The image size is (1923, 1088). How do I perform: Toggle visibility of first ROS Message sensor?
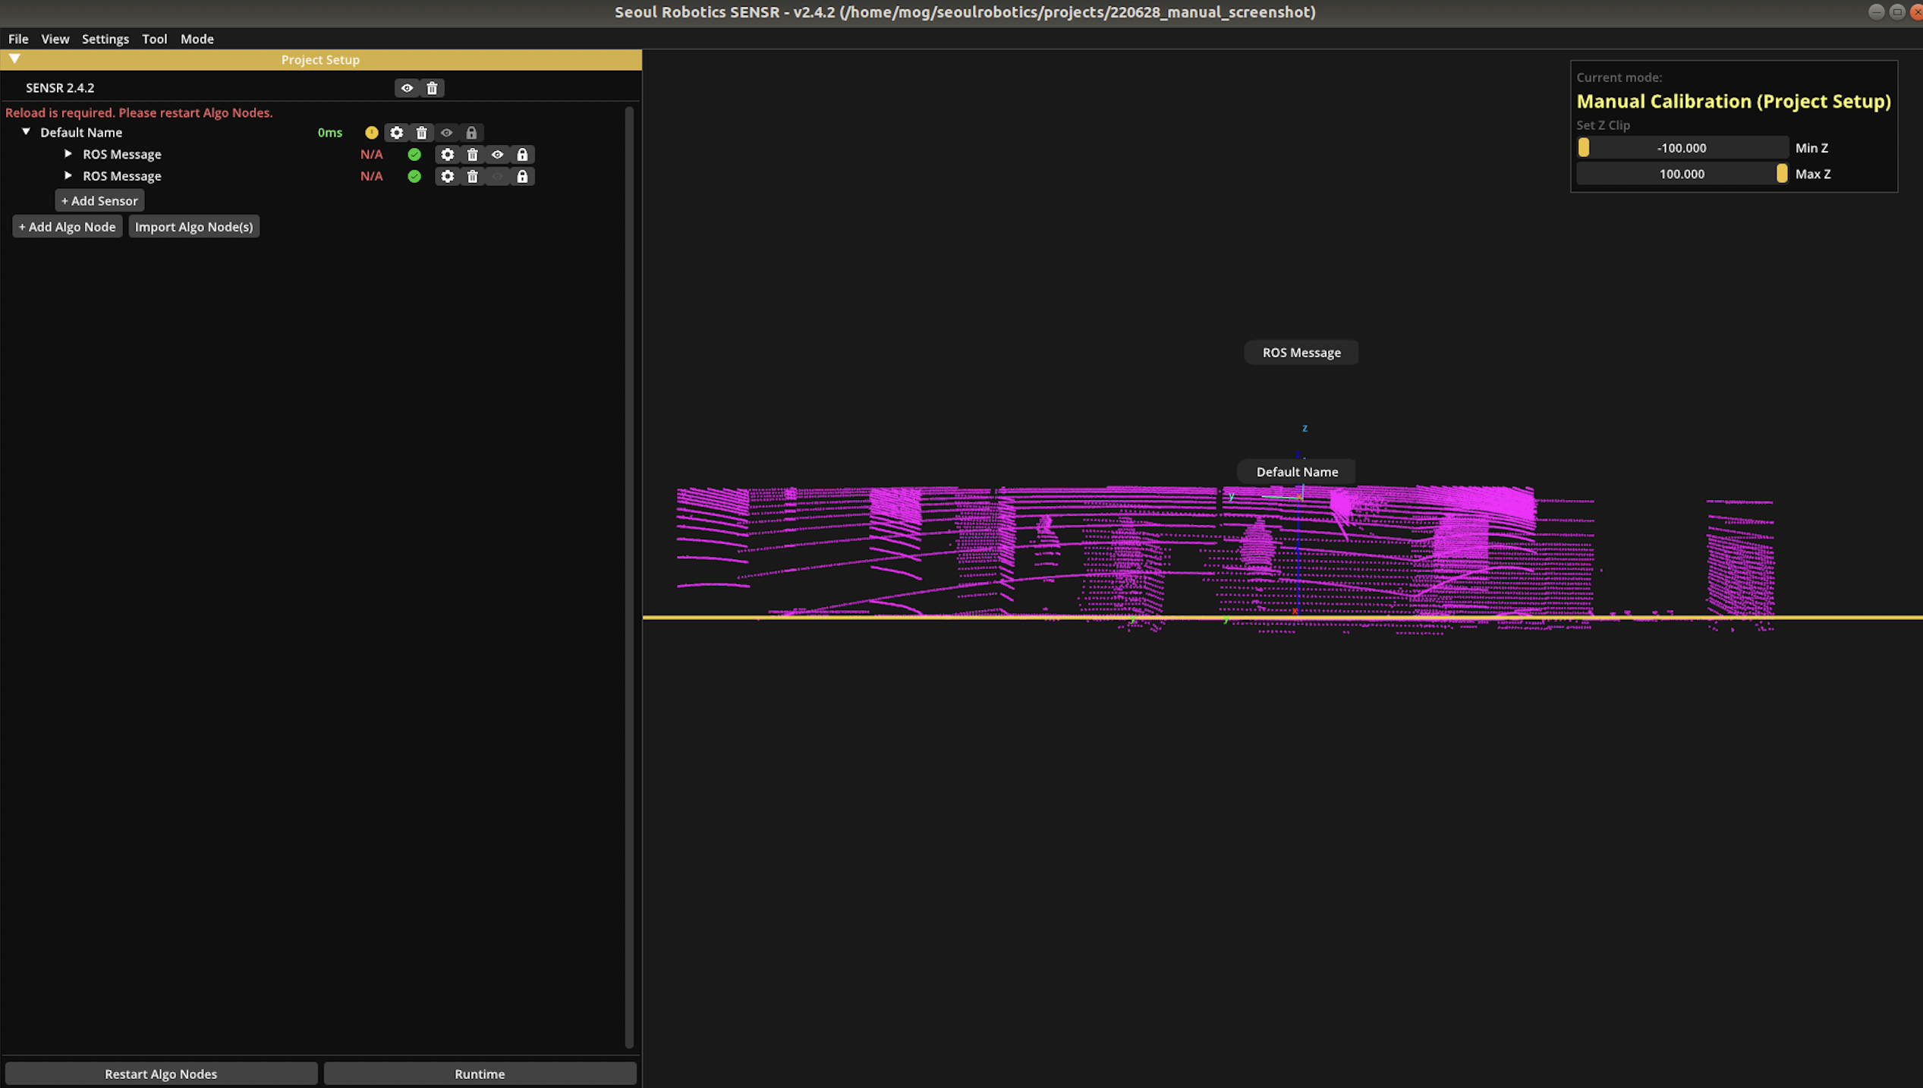498,155
